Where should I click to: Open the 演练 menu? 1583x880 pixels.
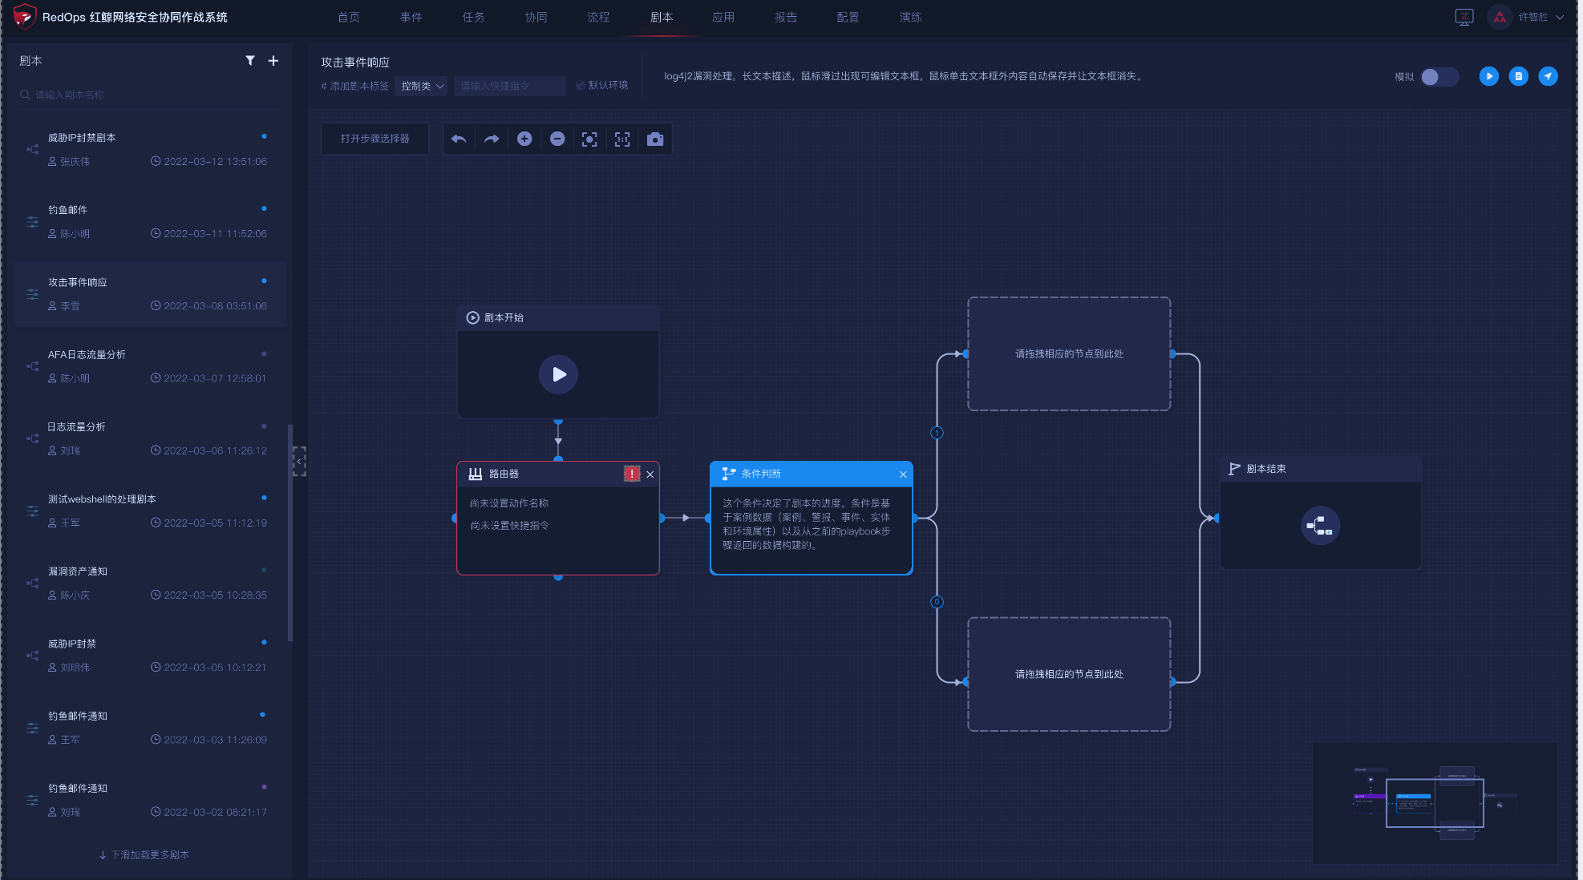click(911, 17)
